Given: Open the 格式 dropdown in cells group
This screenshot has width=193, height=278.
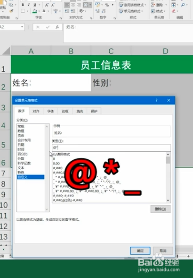Looking at the screenshot, I should (x=165, y=11).
